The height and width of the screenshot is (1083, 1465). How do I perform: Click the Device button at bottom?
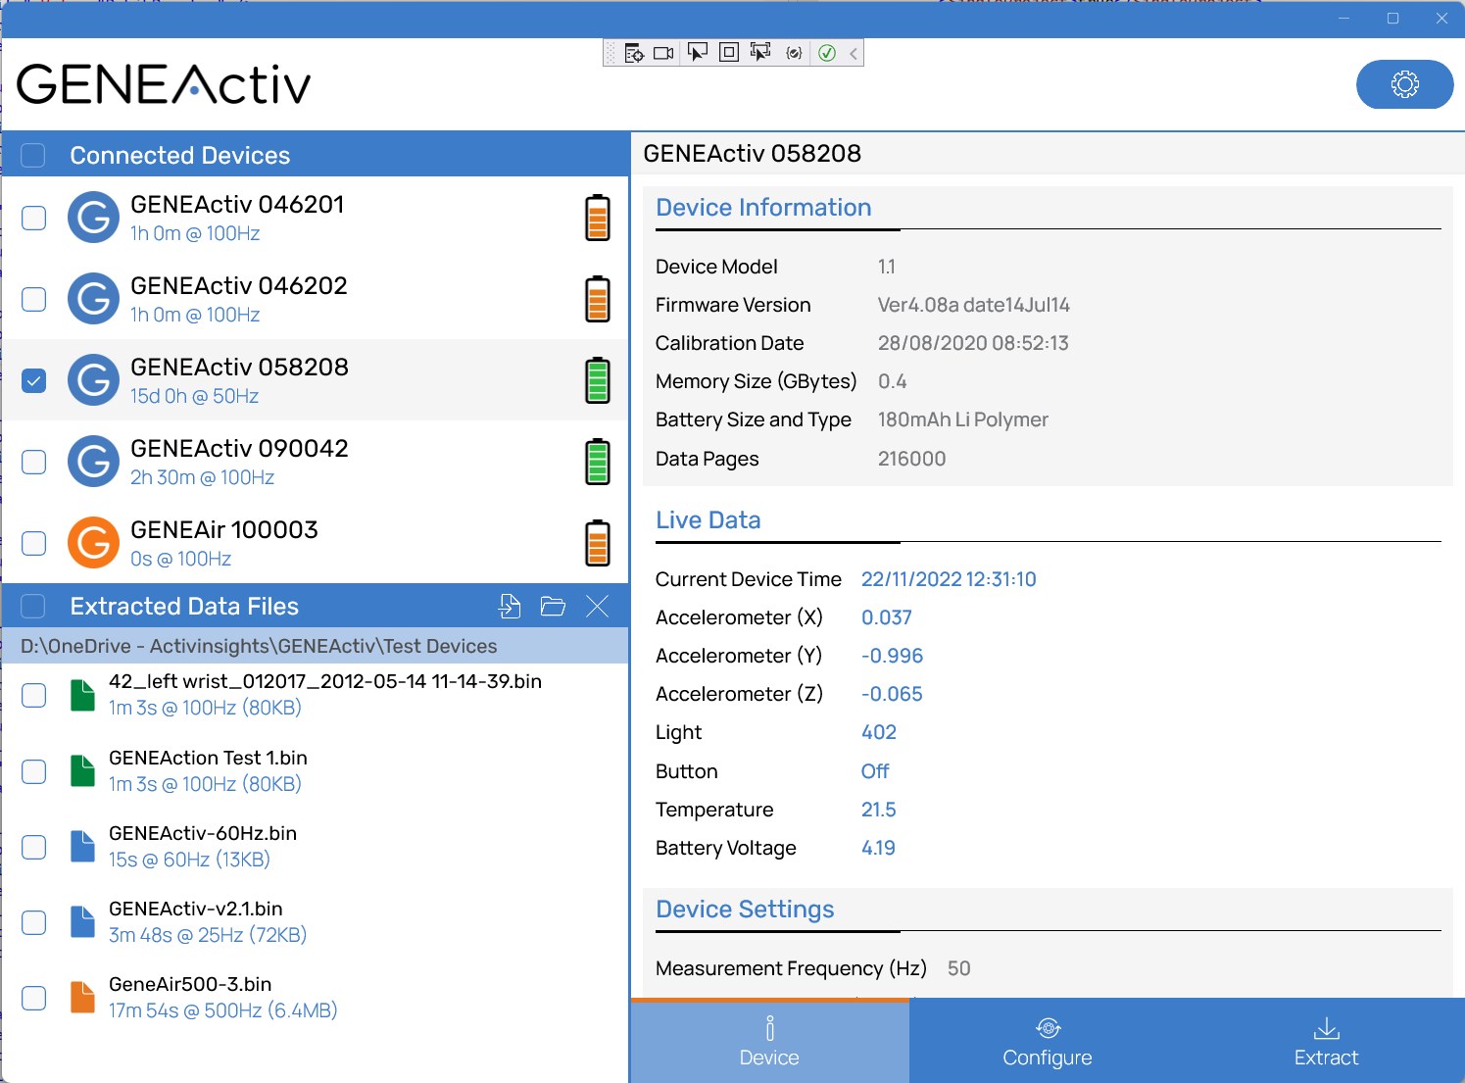coord(769,1041)
